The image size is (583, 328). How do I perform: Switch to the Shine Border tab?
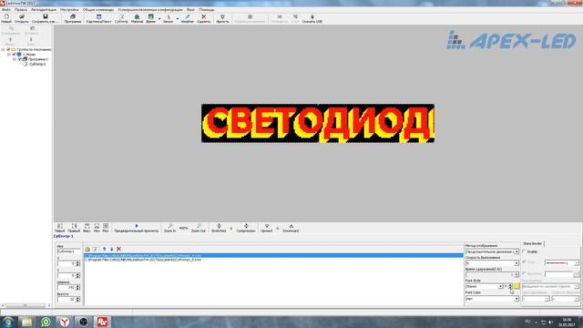pyautogui.click(x=532, y=243)
